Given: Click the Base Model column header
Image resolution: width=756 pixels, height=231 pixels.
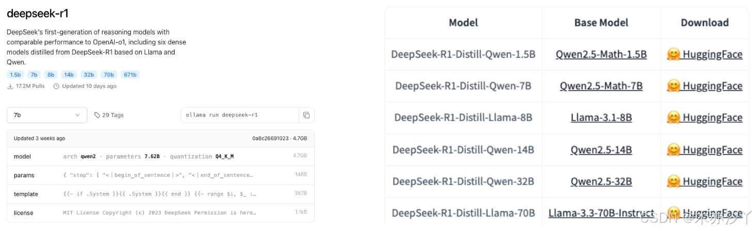Looking at the screenshot, I should 601,23.
